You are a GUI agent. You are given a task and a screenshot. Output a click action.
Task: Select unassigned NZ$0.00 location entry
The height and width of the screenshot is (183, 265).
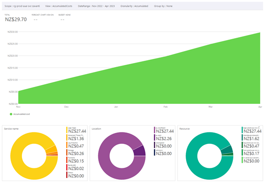(x=163, y=145)
